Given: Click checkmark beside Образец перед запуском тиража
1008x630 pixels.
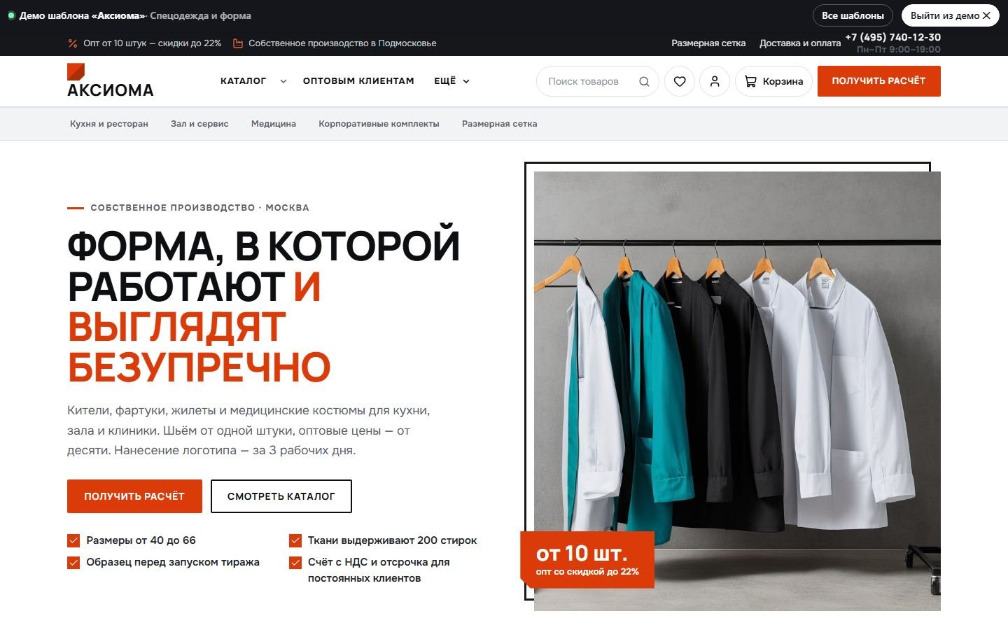Looking at the screenshot, I should click(73, 562).
